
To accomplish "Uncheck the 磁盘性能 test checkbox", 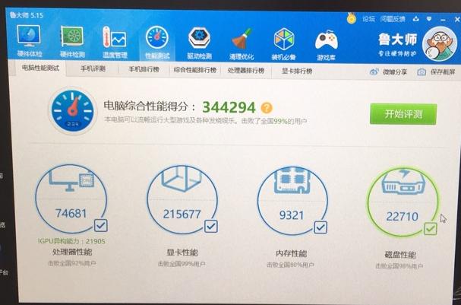I will (430, 229).
